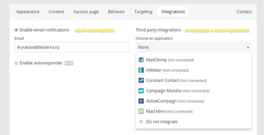Screen dimensions: 264x135
Task: Switch to the Appearance tab
Action: tap(28, 12)
